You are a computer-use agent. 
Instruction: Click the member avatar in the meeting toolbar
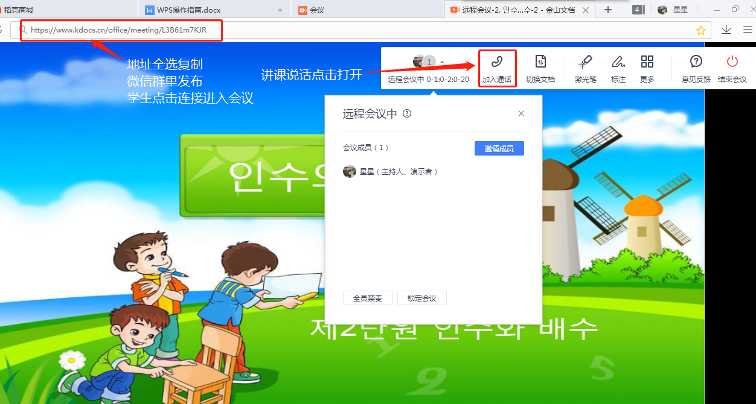[x=418, y=61]
